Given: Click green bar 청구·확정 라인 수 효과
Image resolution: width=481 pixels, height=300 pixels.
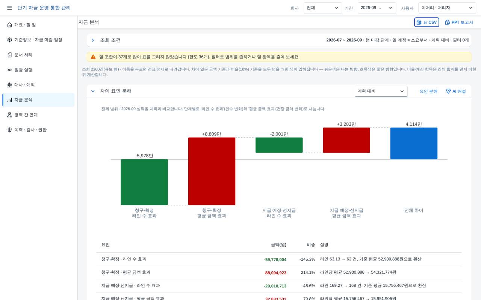Looking at the screenshot, I should point(144,182).
